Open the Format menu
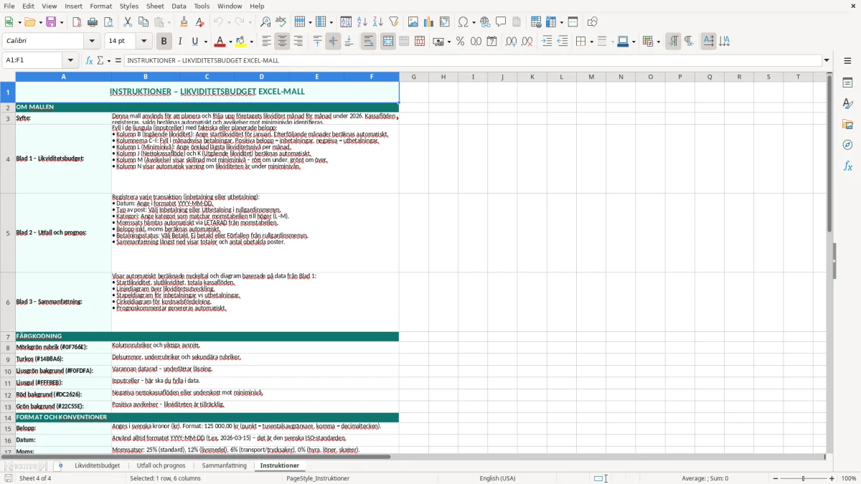 point(100,6)
